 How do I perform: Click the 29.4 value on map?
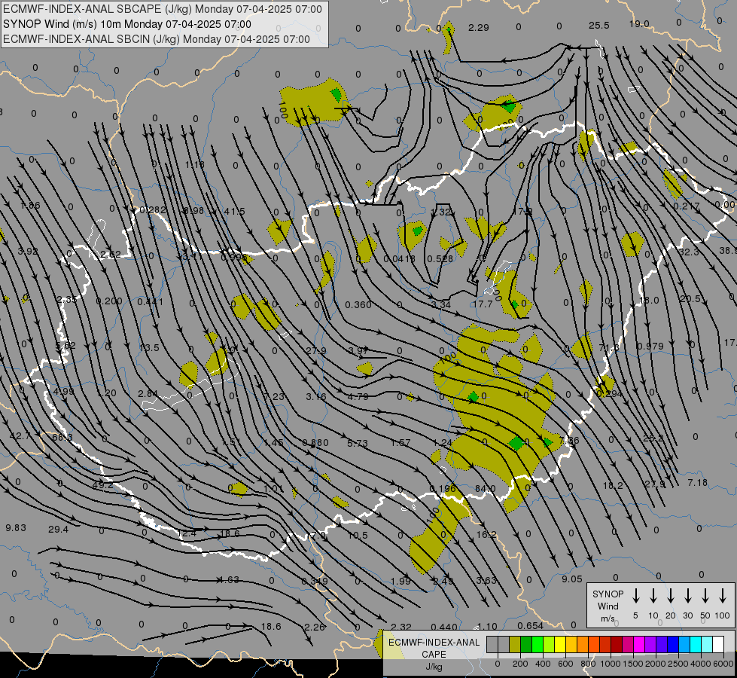click(x=58, y=530)
